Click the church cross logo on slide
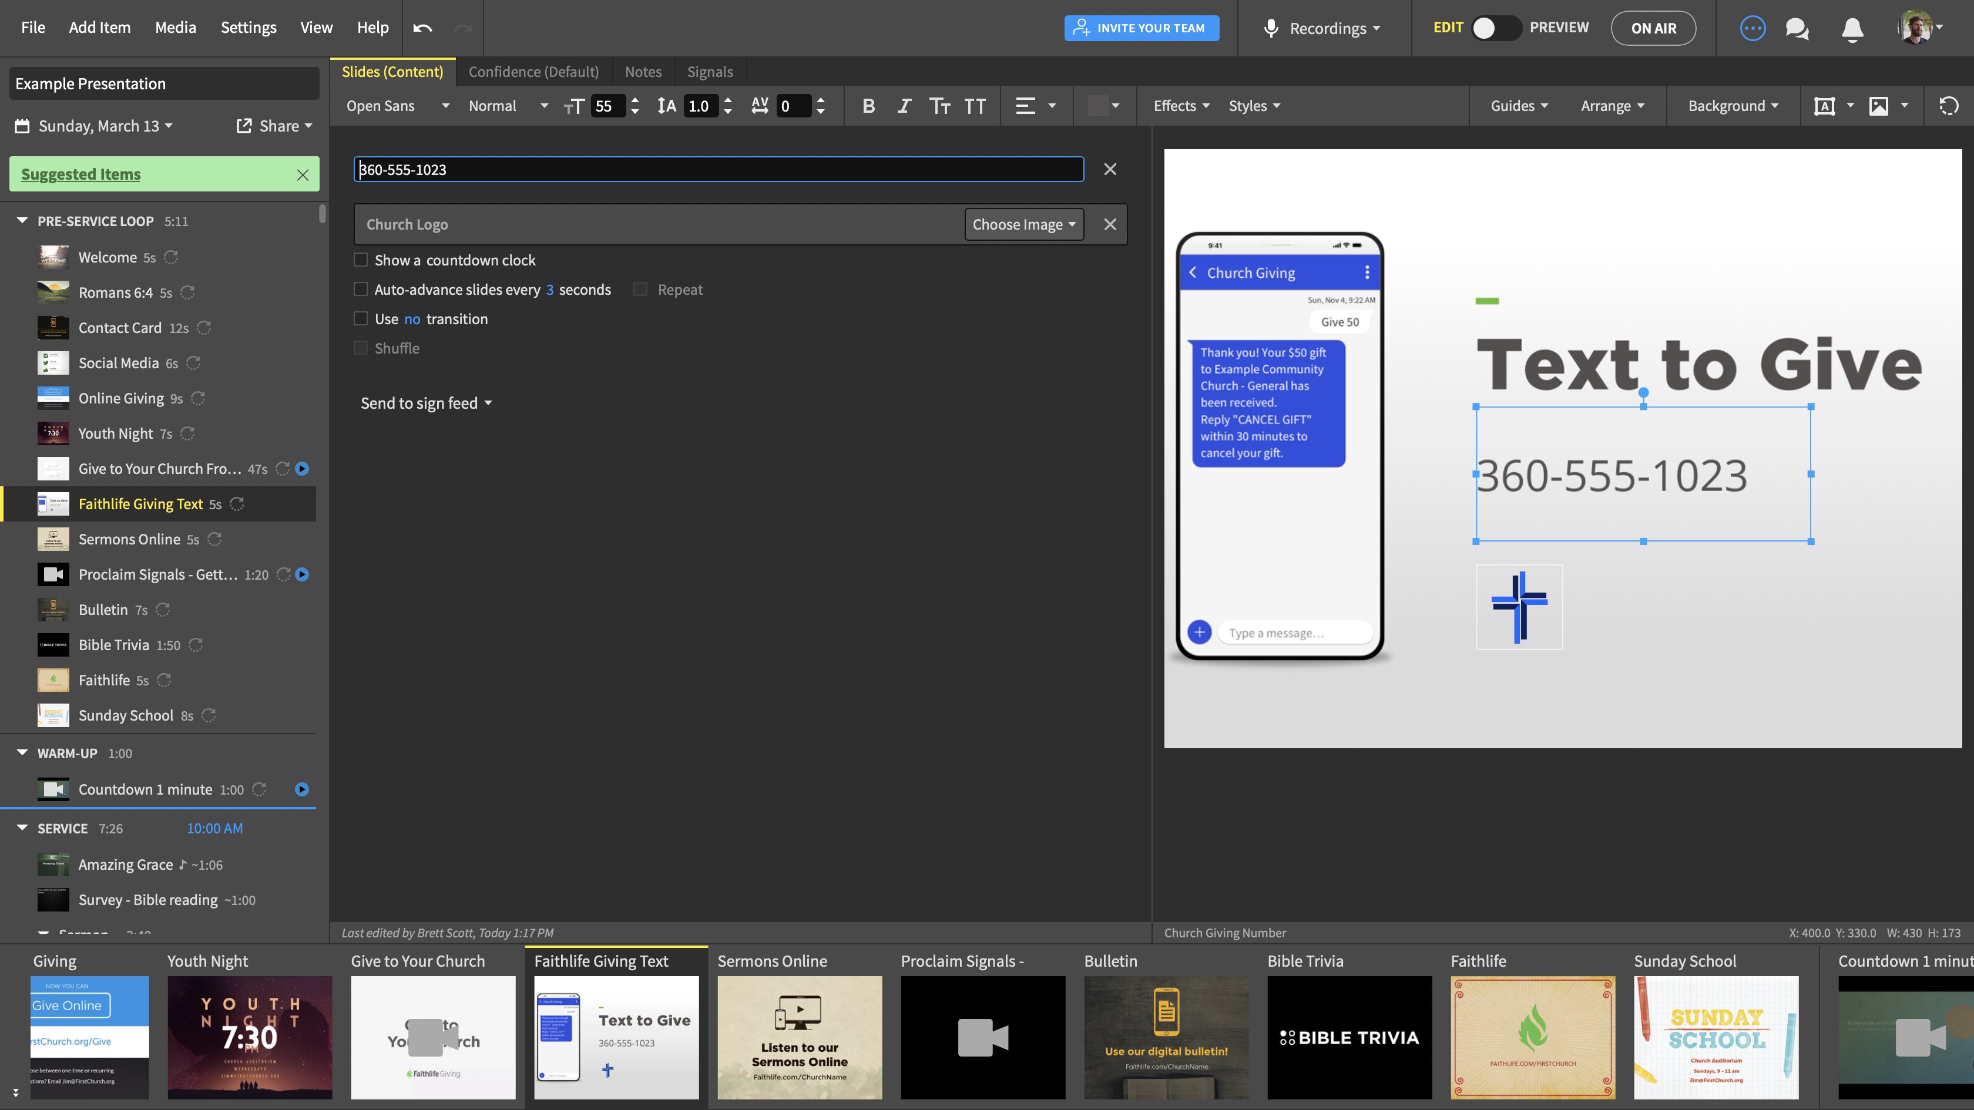 coord(1519,607)
